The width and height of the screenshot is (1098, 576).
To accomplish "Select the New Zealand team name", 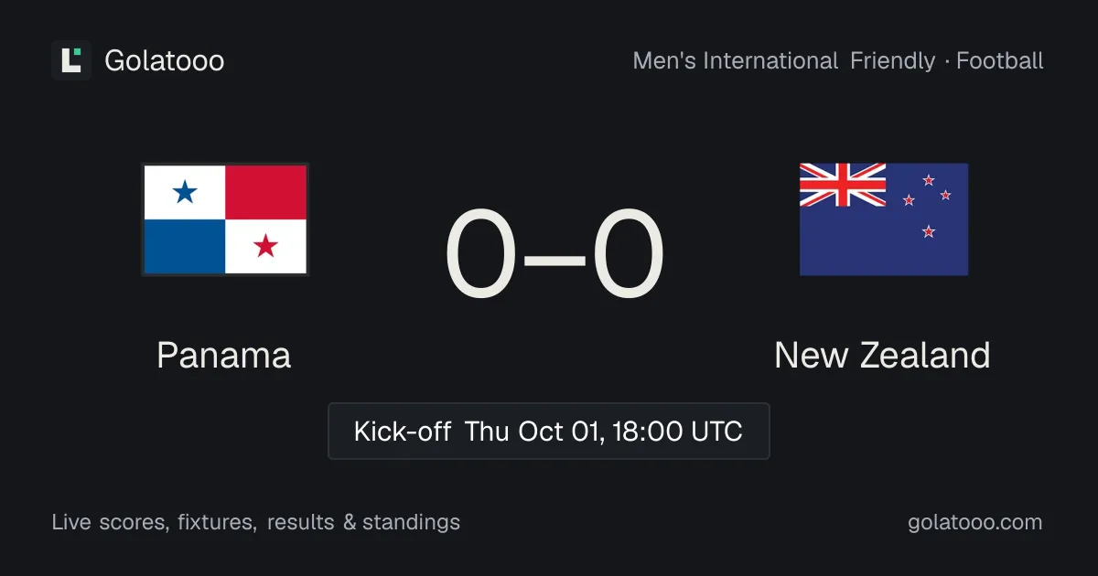I will 882,355.
